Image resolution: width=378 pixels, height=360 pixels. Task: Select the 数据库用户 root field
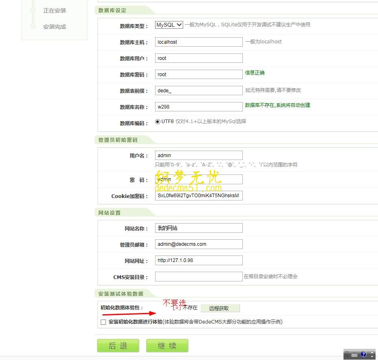pyautogui.click(x=198, y=58)
